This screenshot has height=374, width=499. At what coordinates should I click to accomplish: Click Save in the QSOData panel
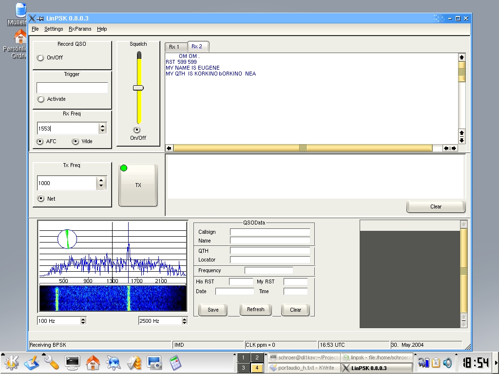[213, 310]
